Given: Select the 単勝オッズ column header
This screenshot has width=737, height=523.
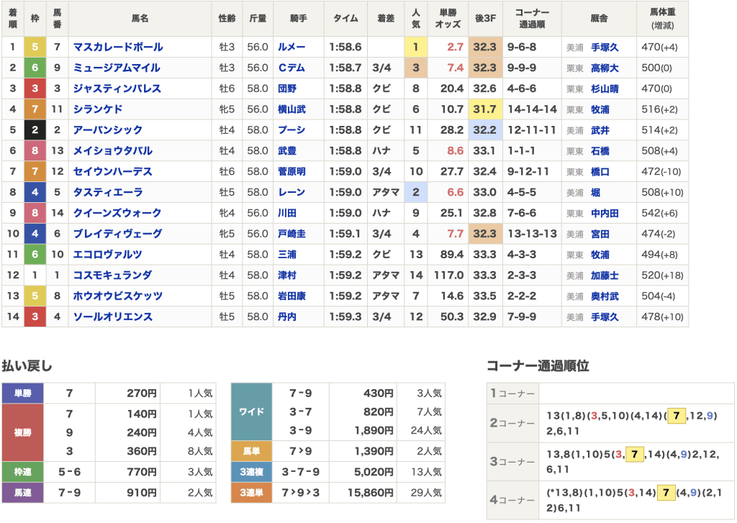Looking at the screenshot, I should tap(448, 18).
